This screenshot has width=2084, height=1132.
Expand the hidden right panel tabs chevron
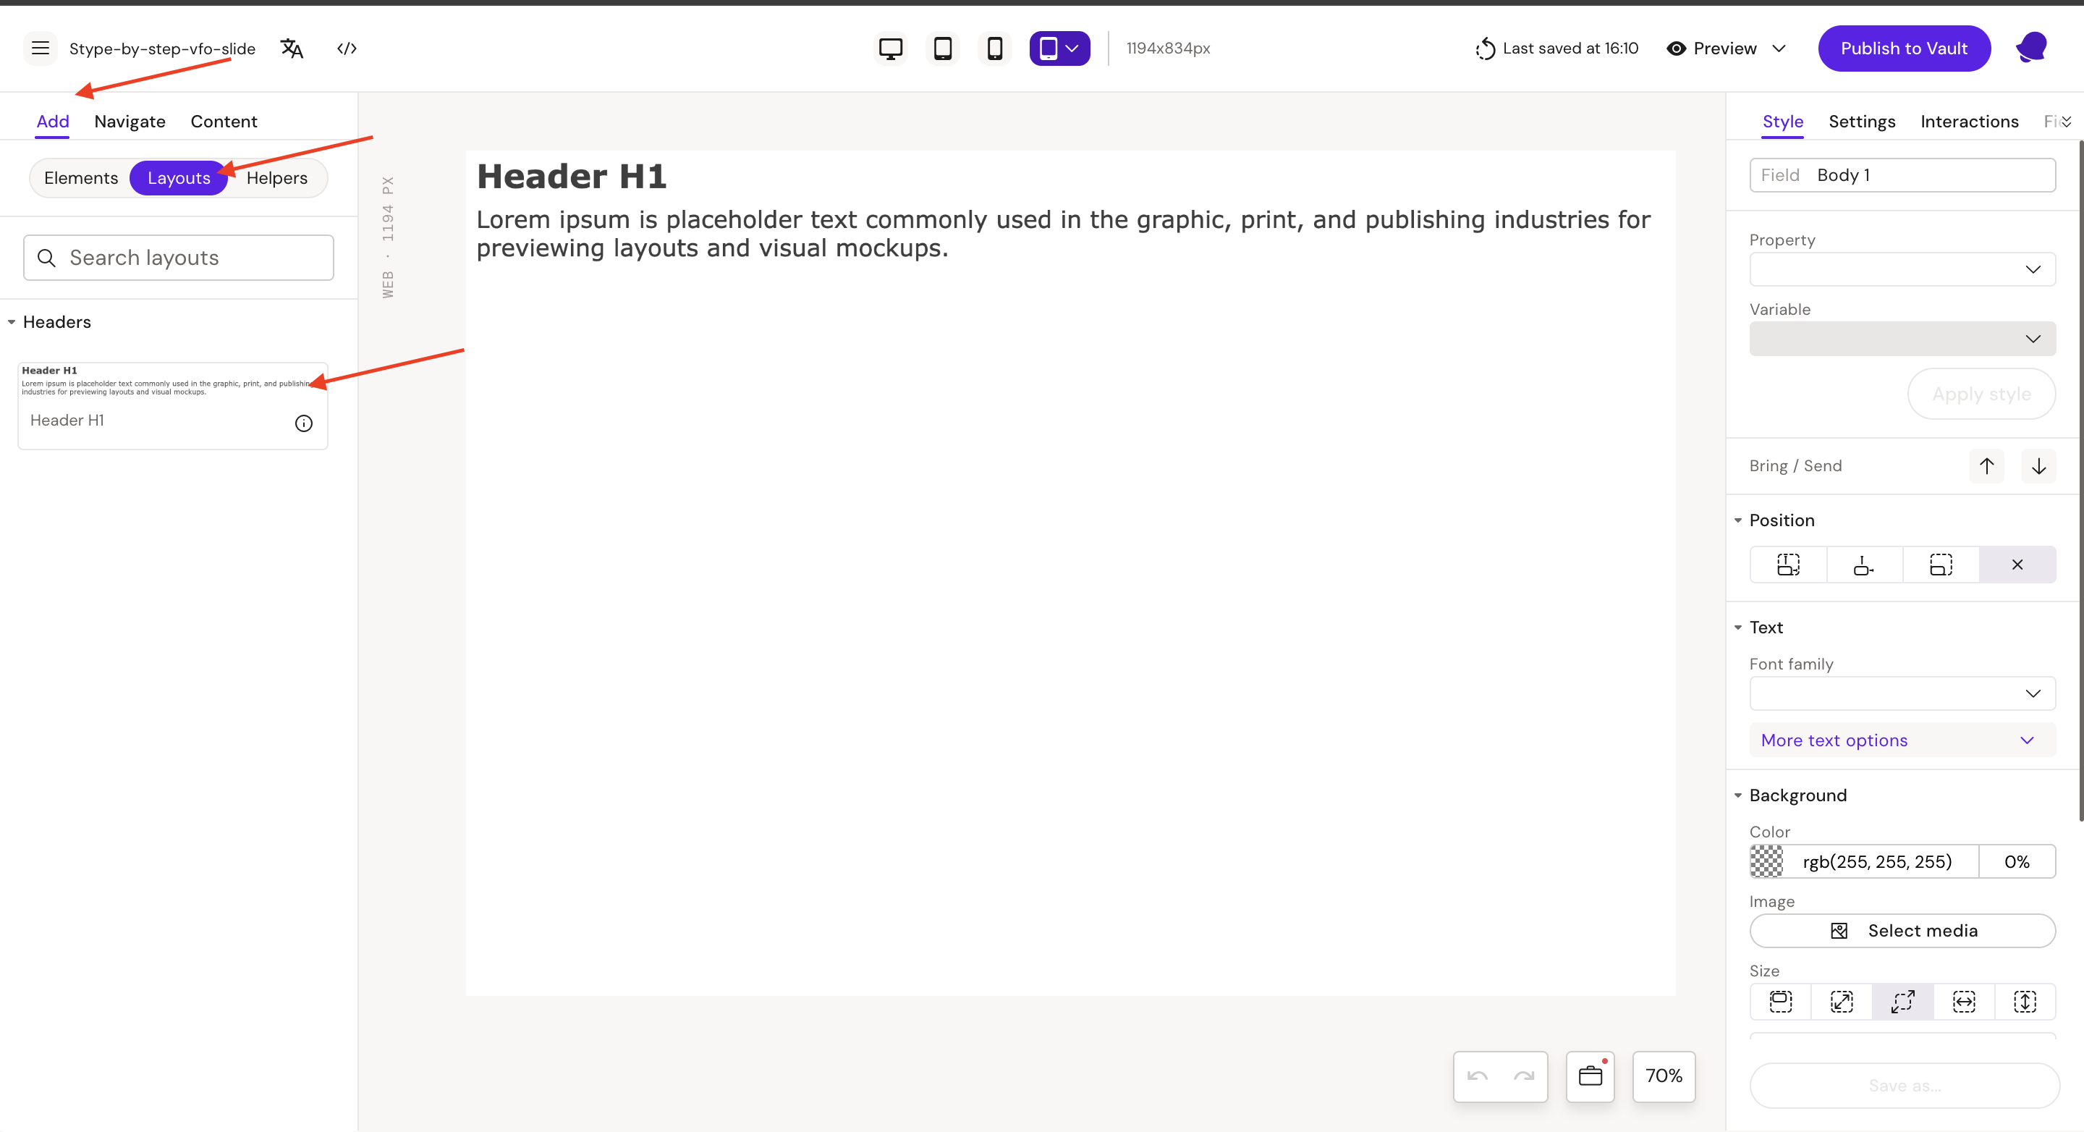click(2066, 122)
